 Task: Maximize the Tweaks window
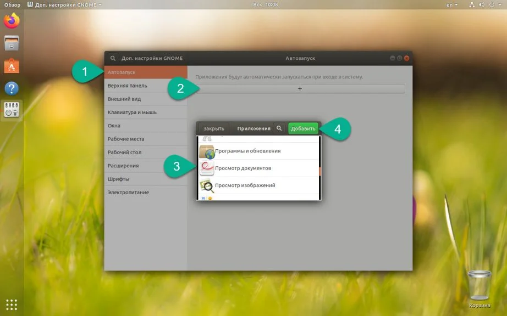tap(400, 58)
